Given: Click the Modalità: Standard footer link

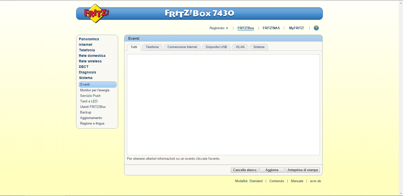Looking at the screenshot, I should [249, 181].
